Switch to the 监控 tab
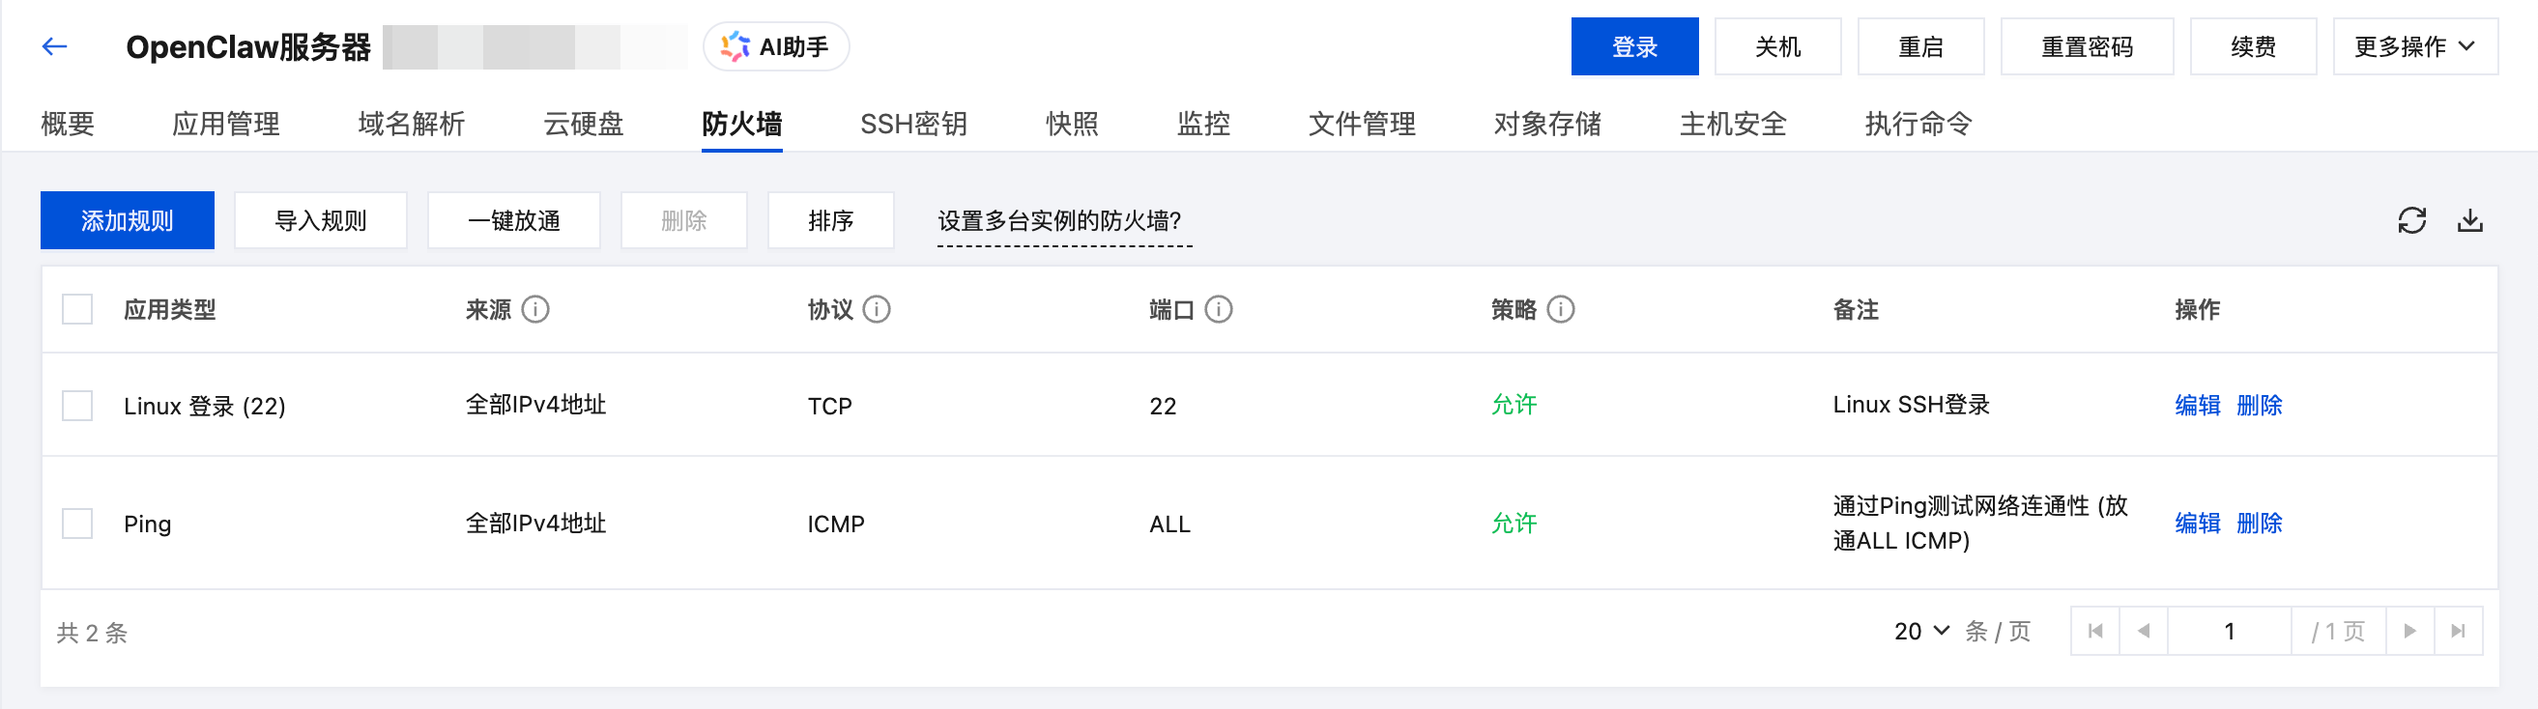Viewport: 2538px width, 709px height. [x=1203, y=124]
